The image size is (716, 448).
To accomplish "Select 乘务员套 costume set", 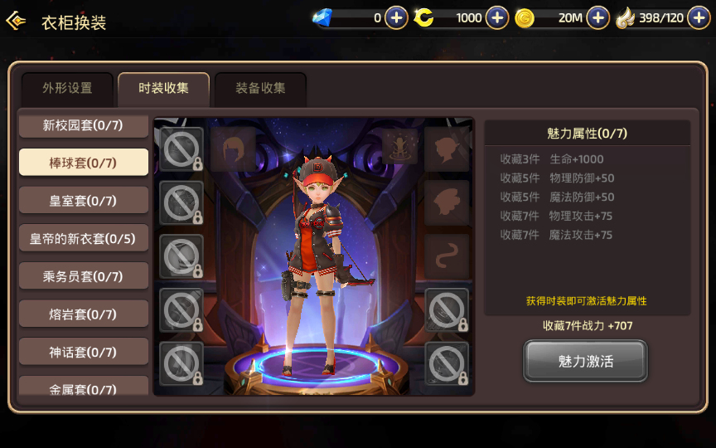I will 84,276.
